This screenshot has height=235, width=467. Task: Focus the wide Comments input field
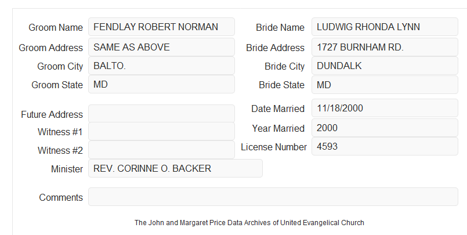coord(273,197)
